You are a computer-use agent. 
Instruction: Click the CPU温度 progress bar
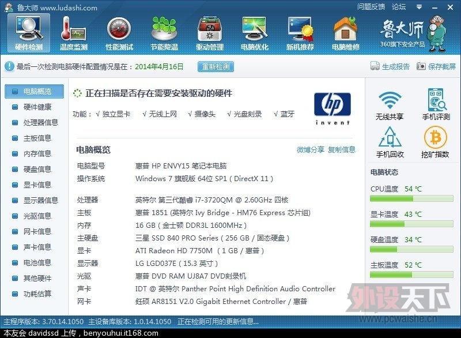(411, 199)
